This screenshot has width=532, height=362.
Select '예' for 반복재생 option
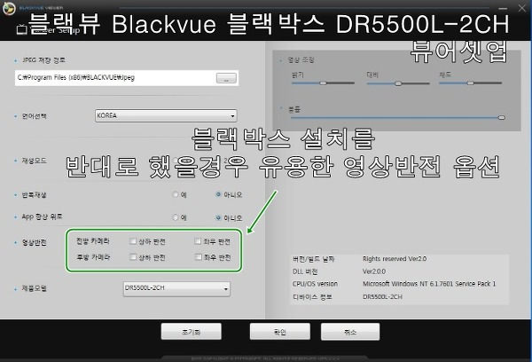click(x=176, y=194)
